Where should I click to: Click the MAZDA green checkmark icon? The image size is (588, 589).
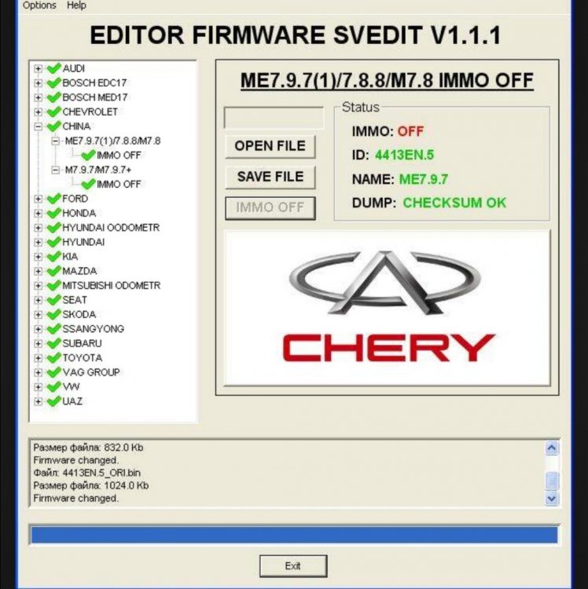53,271
